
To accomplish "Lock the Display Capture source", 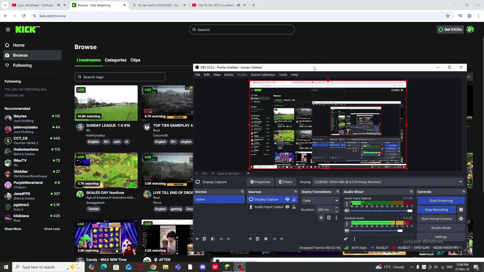I will click(294, 199).
